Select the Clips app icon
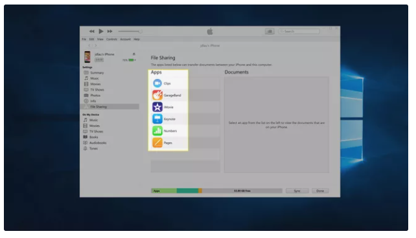 click(157, 83)
